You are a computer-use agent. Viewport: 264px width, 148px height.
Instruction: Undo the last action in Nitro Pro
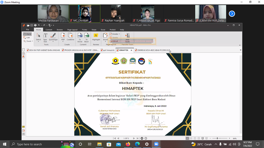pos(39,25)
